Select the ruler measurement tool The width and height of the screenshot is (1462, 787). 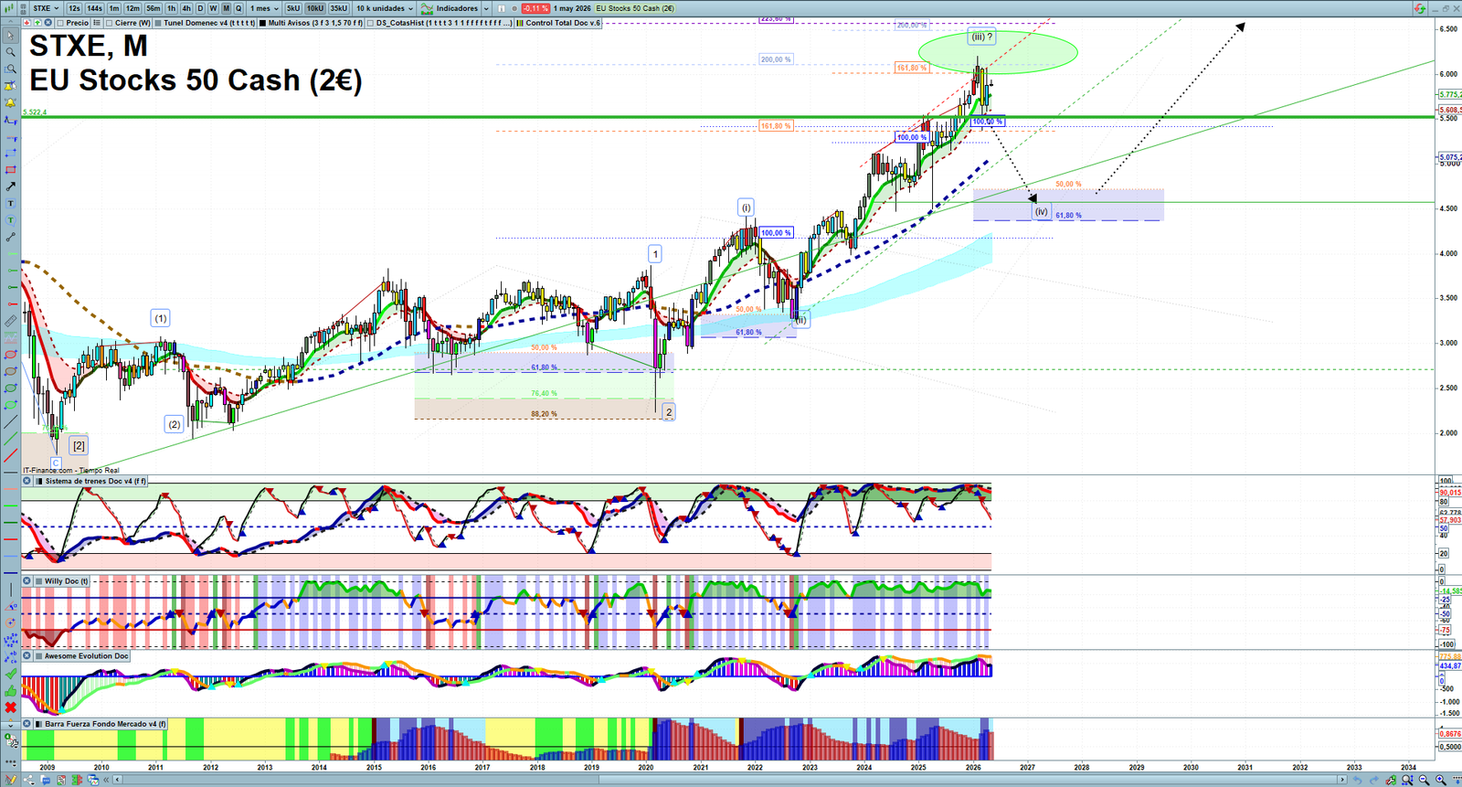click(10, 321)
